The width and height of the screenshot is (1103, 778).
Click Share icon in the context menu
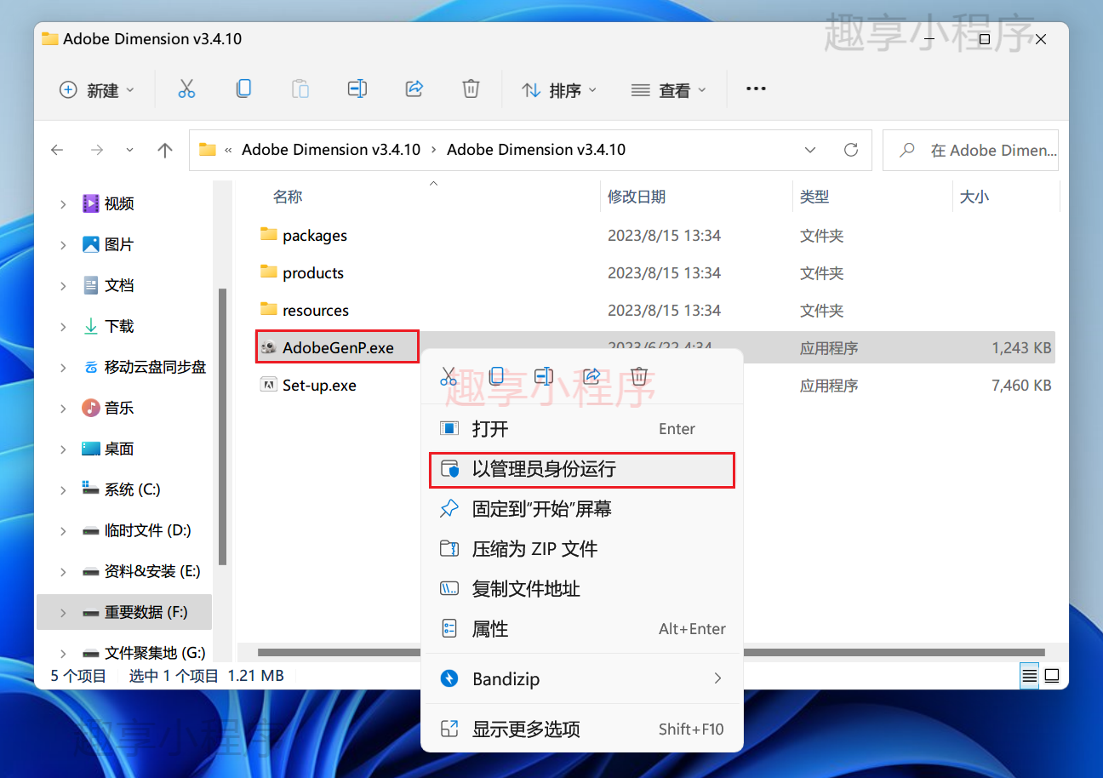[592, 376]
